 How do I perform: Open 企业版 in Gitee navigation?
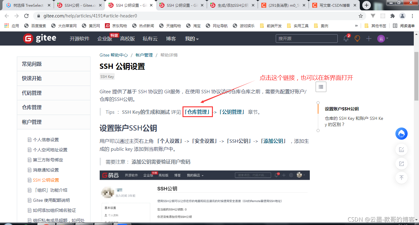point(105,39)
